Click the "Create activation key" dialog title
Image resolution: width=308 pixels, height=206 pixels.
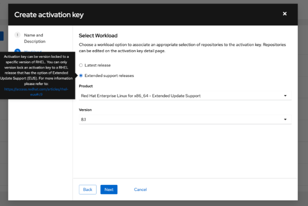point(49,15)
